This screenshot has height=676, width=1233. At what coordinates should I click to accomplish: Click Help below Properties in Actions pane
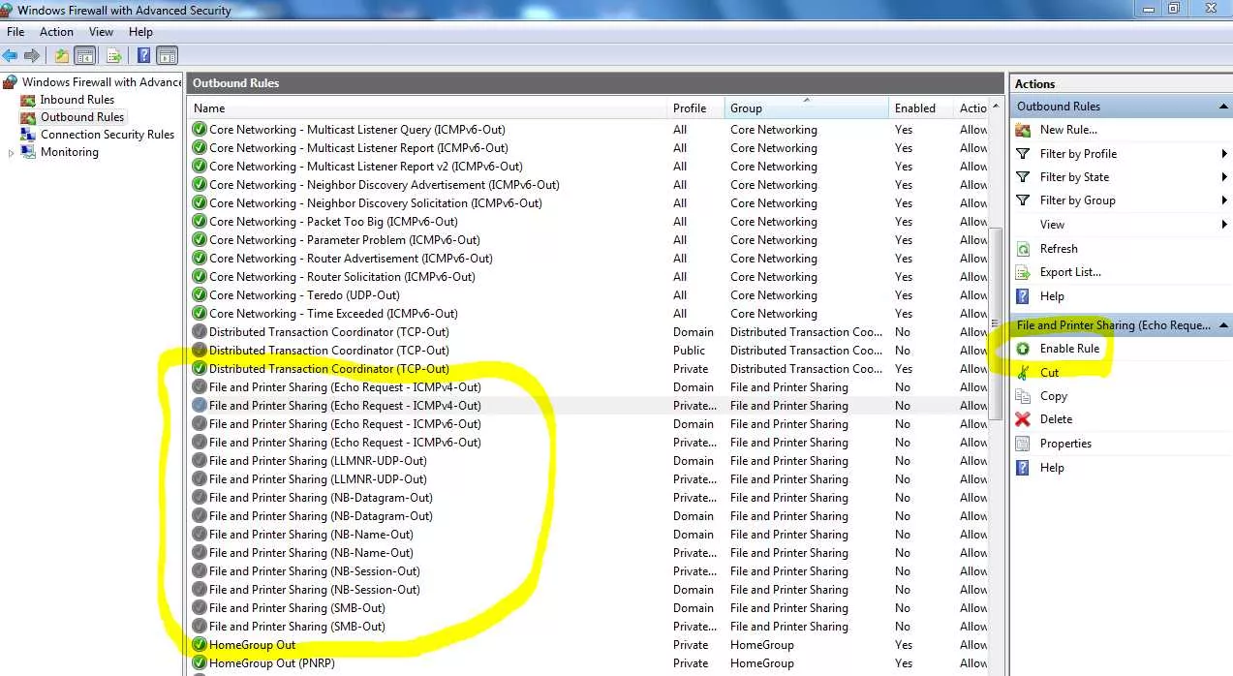coord(1052,468)
